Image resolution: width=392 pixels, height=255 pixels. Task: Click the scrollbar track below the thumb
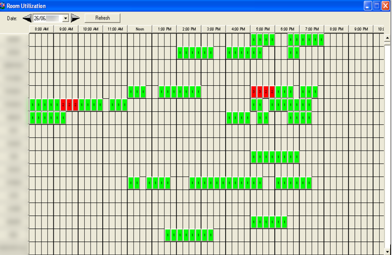pyautogui.click(x=386, y=153)
